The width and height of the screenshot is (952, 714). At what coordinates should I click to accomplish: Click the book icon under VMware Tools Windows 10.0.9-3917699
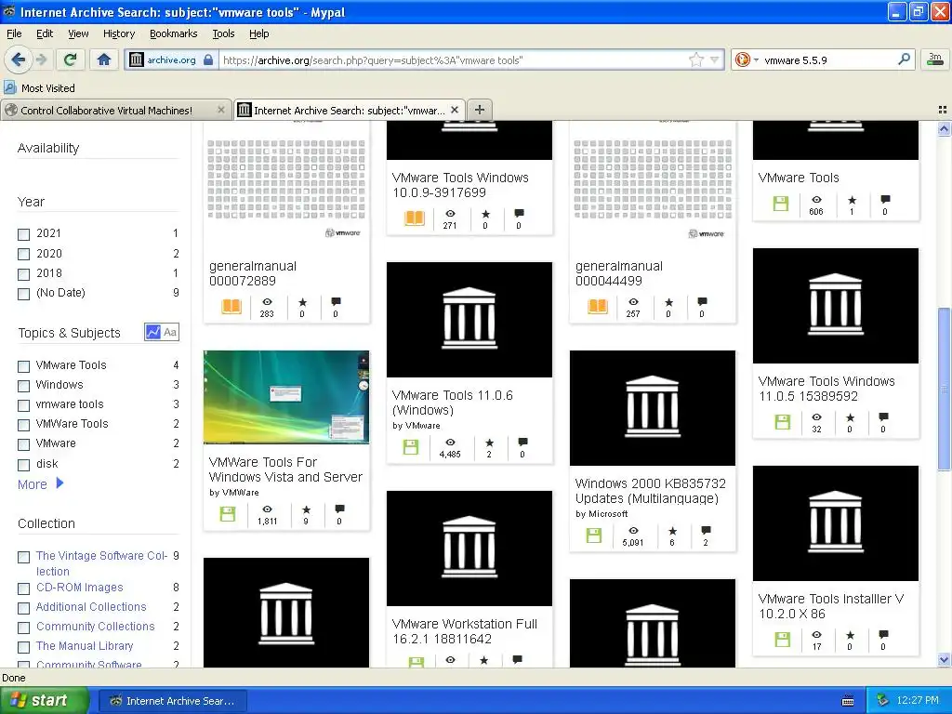[415, 218]
